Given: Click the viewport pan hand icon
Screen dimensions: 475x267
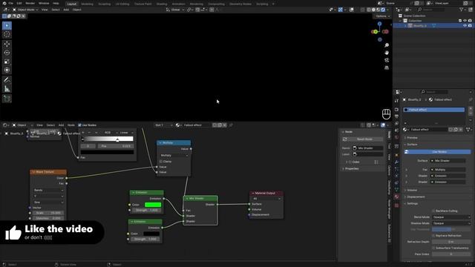Looking at the screenshot, I should click(387, 53).
